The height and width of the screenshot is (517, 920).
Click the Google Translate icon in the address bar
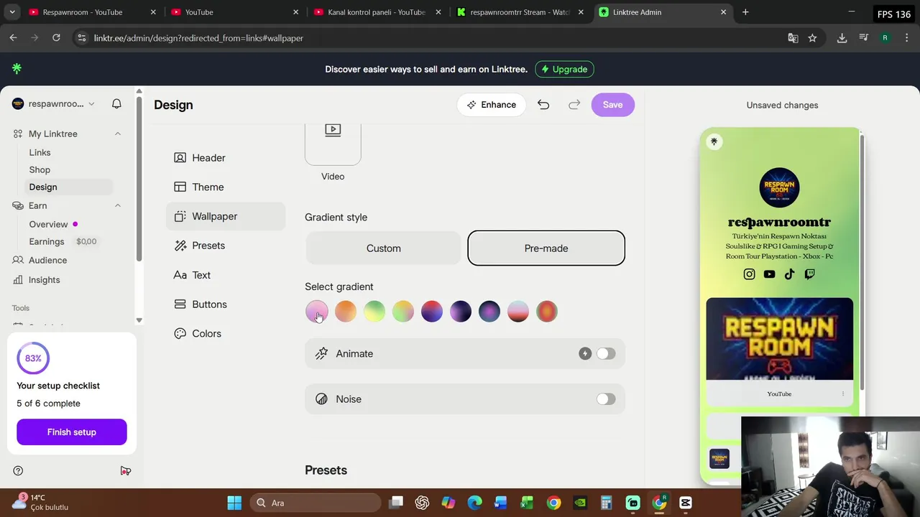(x=793, y=38)
